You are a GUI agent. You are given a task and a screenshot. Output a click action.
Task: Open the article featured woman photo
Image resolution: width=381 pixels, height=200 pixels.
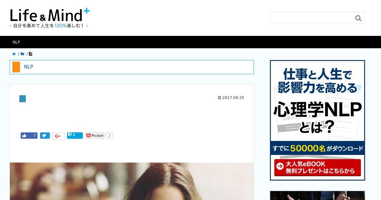(132, 181)
